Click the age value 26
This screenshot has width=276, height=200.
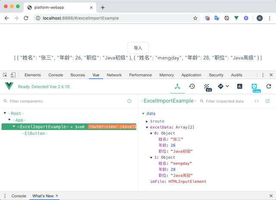pyautogui.click(x=173, y=145)
